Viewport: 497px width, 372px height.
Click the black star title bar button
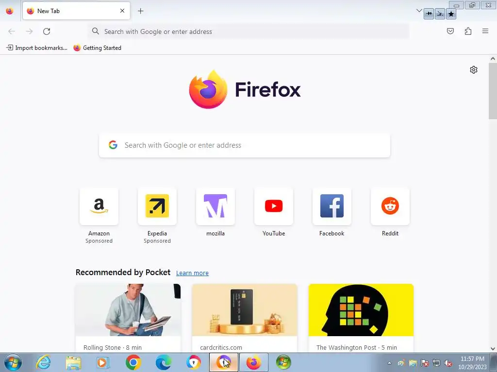click(451, 14)
